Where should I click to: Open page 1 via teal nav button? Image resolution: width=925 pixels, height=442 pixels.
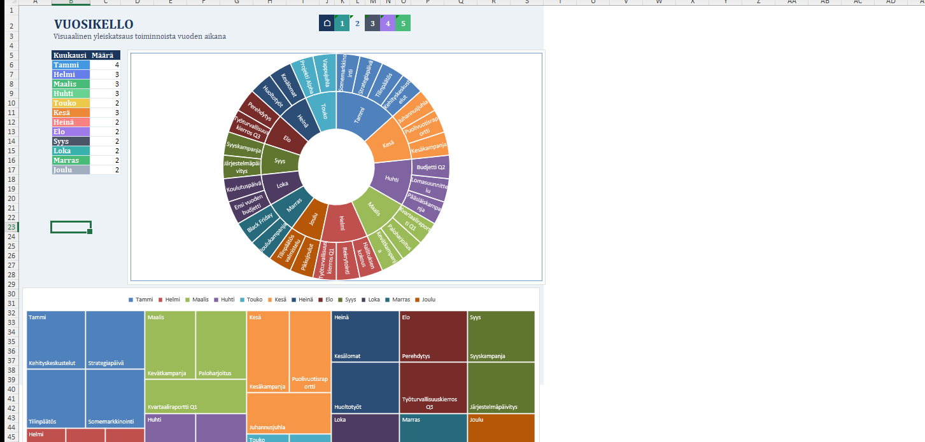coord(342,24)
